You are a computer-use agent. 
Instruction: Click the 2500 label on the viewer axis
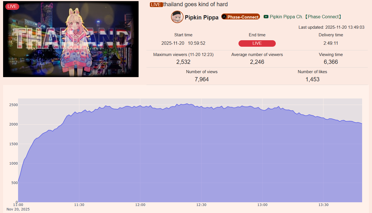point(13,105)
